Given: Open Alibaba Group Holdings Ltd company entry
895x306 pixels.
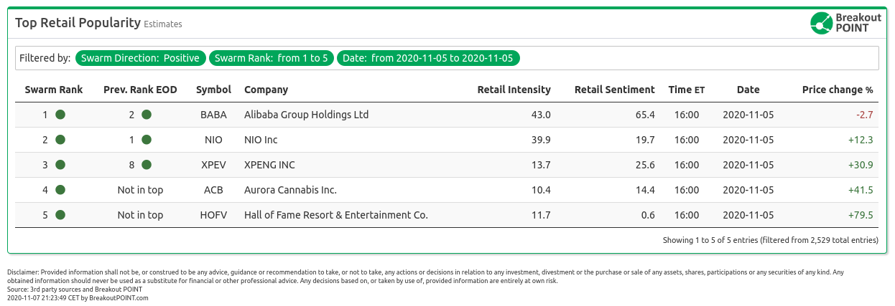Looking at the screenshot, I should 306,115.
